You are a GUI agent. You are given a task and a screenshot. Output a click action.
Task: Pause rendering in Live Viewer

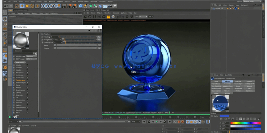[94, 17]
